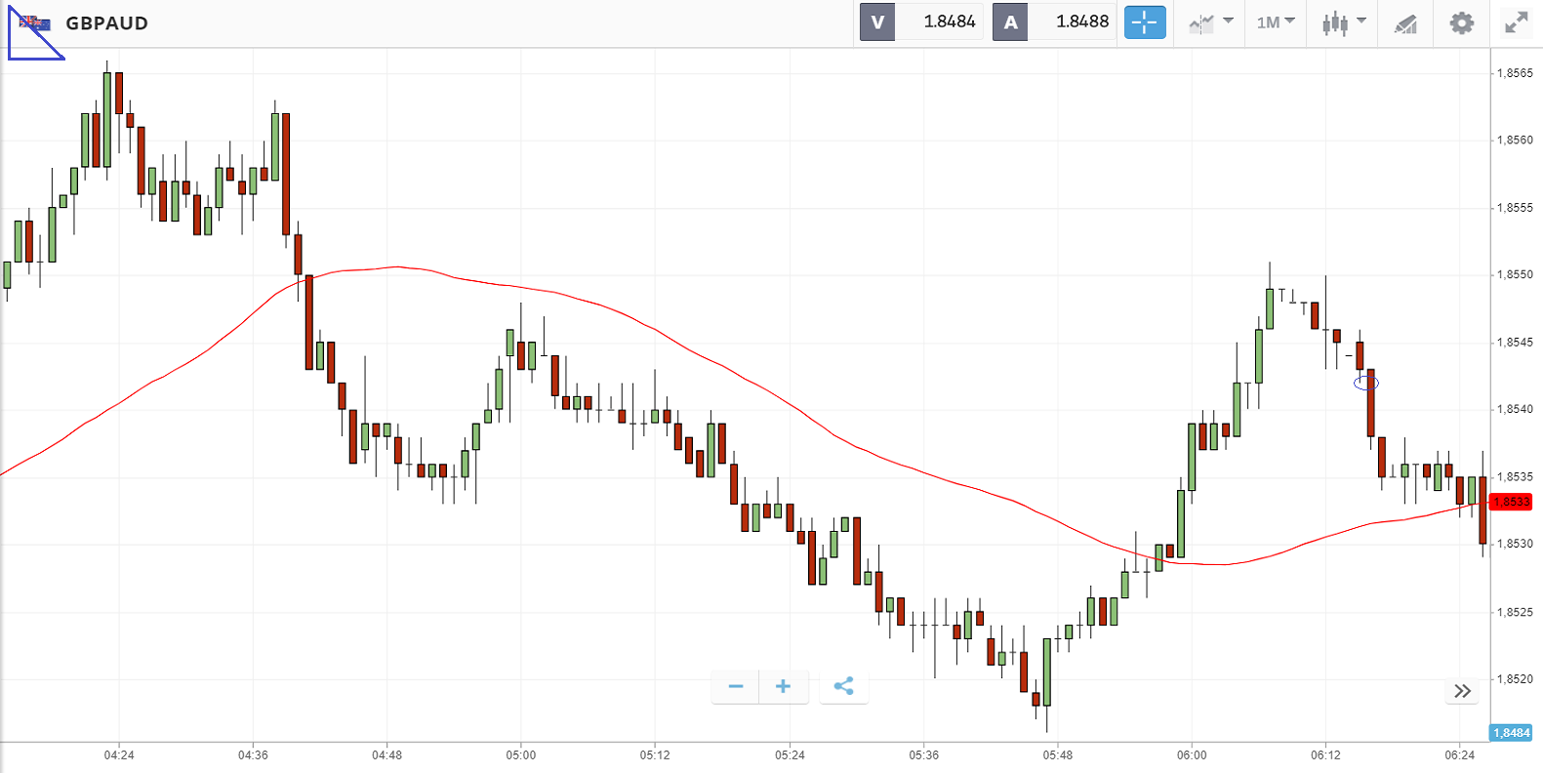Open the 1M timeframe dropdown
The image size is (1543, 773).
coord(1276,22)
